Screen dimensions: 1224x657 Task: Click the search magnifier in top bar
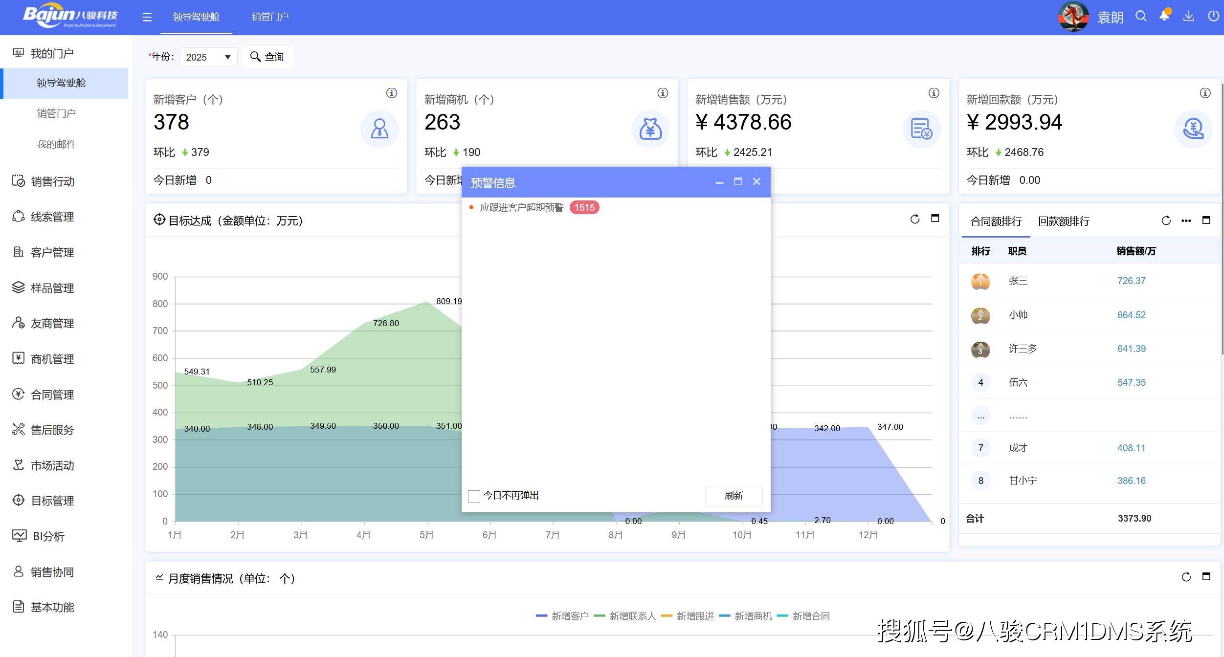click(1141, 16)
